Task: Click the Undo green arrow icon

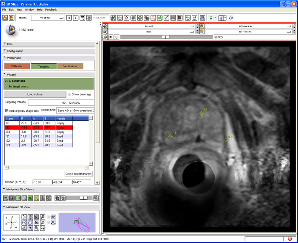Action: point(188,18)
